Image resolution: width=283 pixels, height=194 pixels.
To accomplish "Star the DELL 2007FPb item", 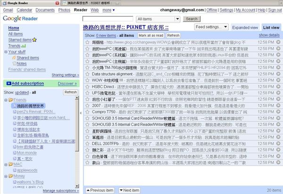I will [x=88, y=144].
